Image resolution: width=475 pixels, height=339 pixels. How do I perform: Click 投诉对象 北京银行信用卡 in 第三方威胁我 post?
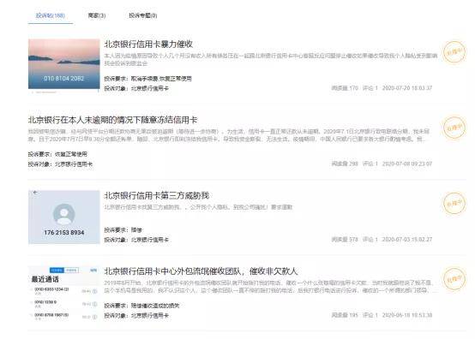pos(136,240)
